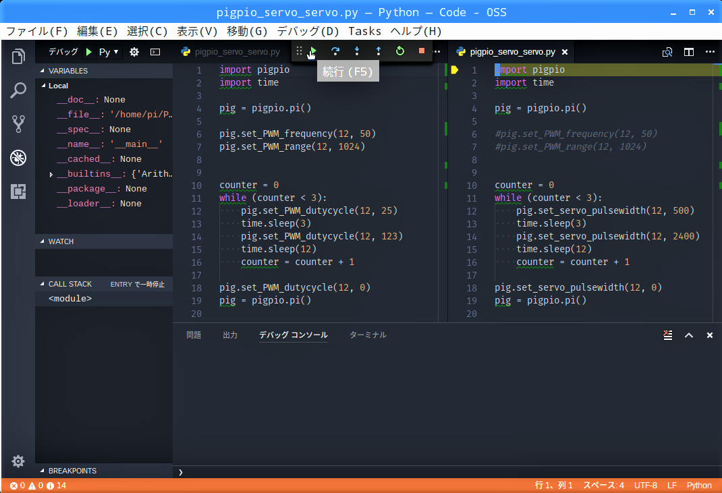Click スペース: 4 indentation in status bar
Viewport: 722px width, 493px height.
point(603,486)
